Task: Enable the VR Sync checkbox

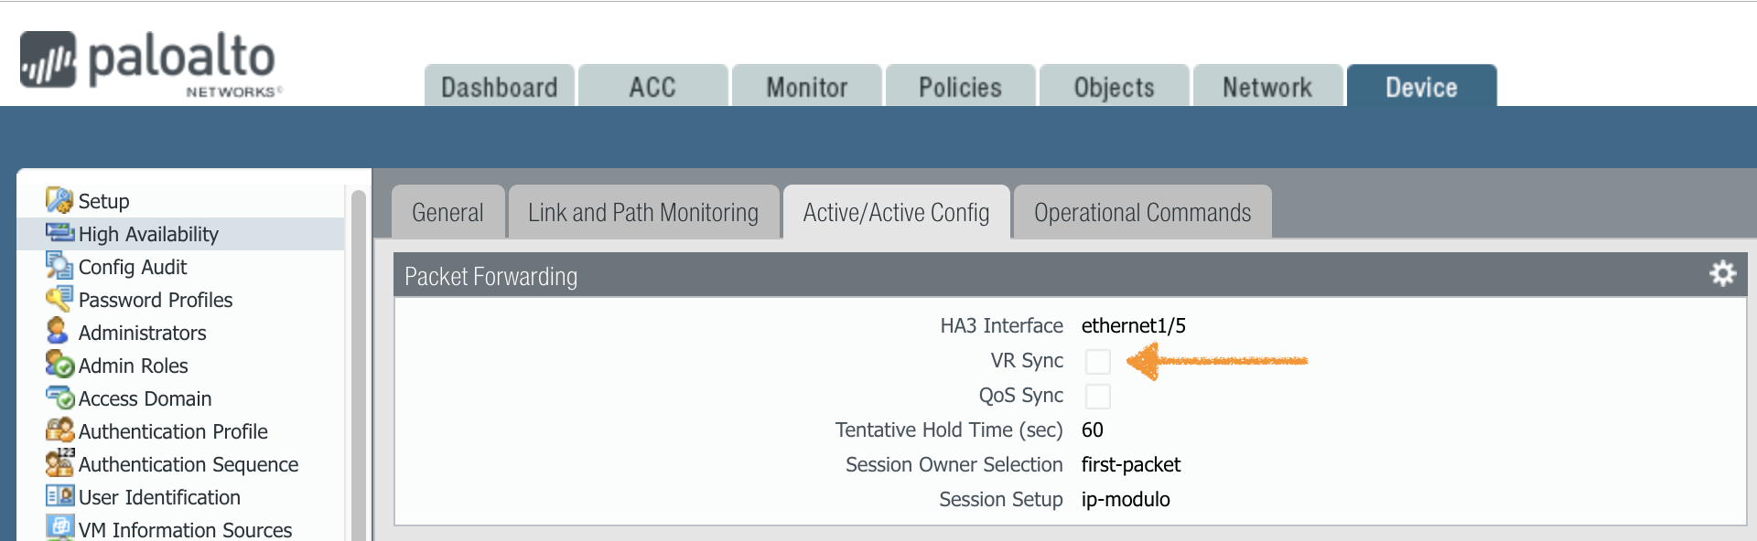Action: 1097,362
